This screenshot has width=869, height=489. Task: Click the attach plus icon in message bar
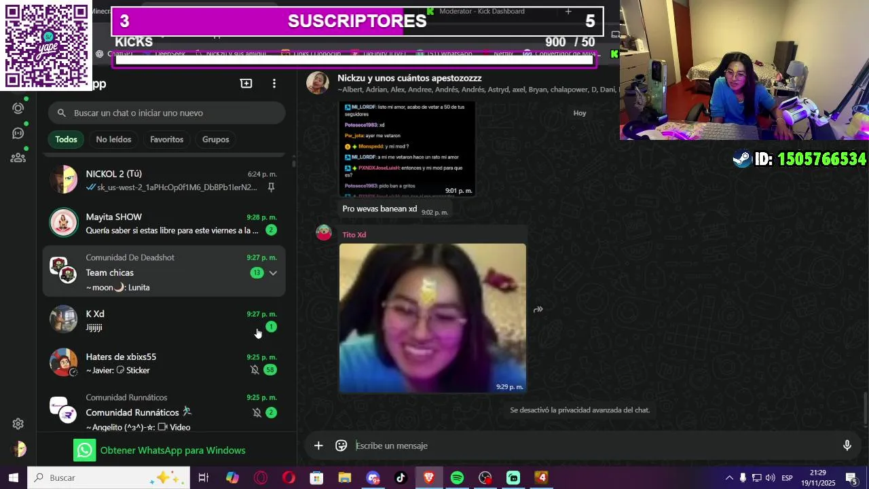point(318,446)
